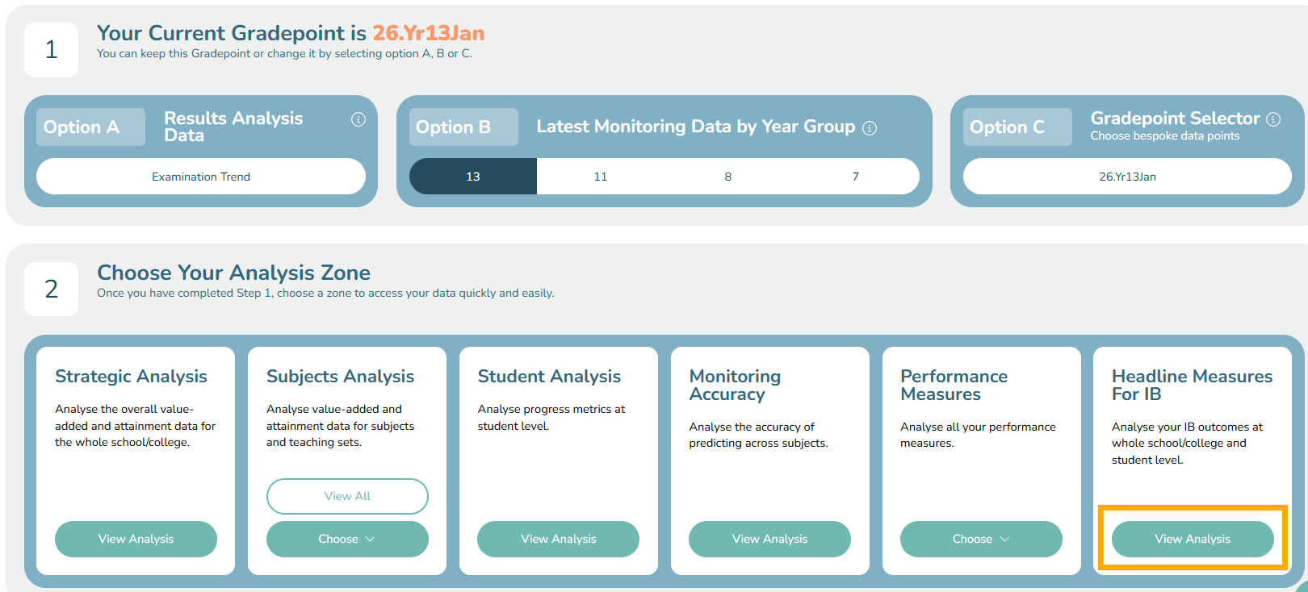Image resolution: width=1308 pixels, height=592 pixels.
Task: Click the Gradepoint Selector info icon
Action: coord(1273,119)
